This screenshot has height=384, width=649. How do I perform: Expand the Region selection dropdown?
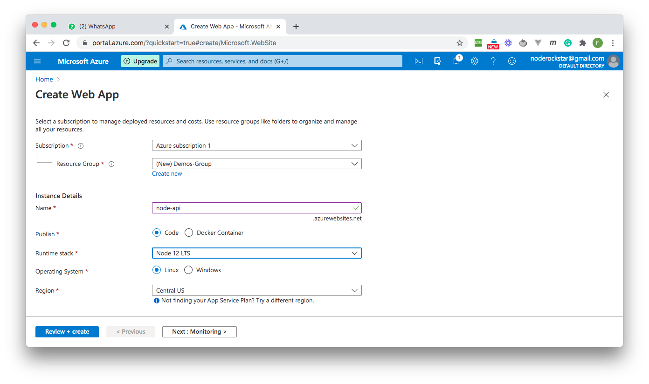(256, 290)
